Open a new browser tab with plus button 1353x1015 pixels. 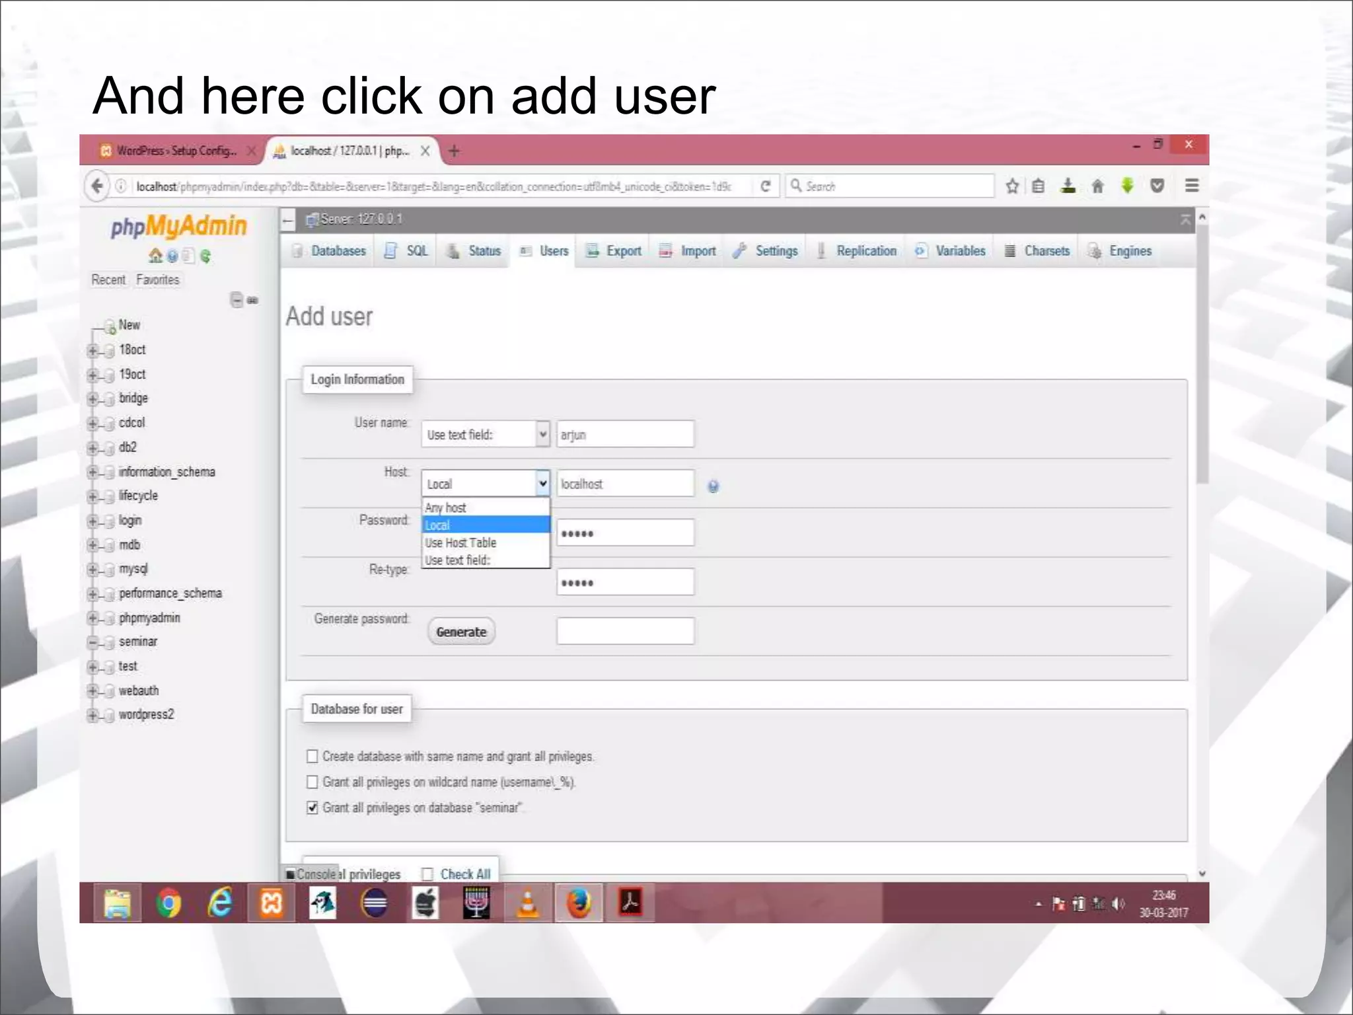[x=454, y=151]
